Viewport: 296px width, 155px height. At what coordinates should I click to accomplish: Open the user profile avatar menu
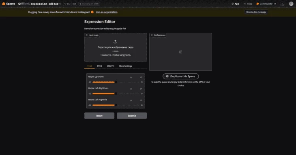(x=291, y=4)
